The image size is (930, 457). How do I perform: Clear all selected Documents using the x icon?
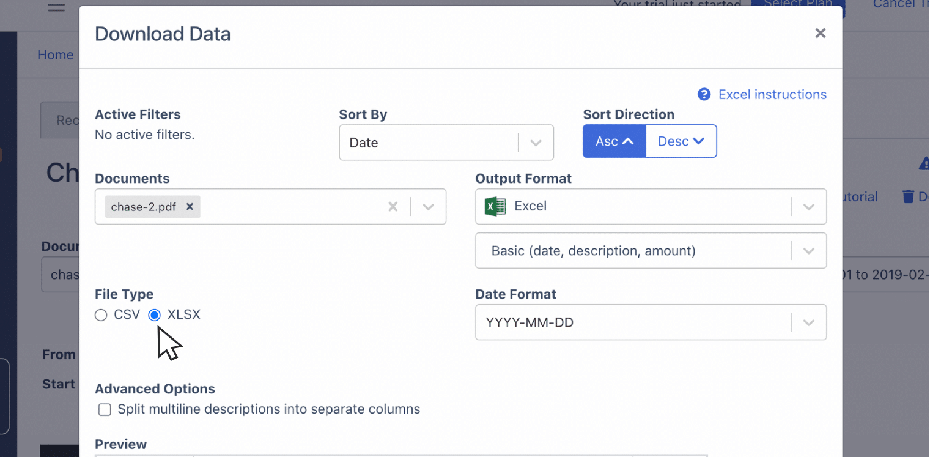393,206
